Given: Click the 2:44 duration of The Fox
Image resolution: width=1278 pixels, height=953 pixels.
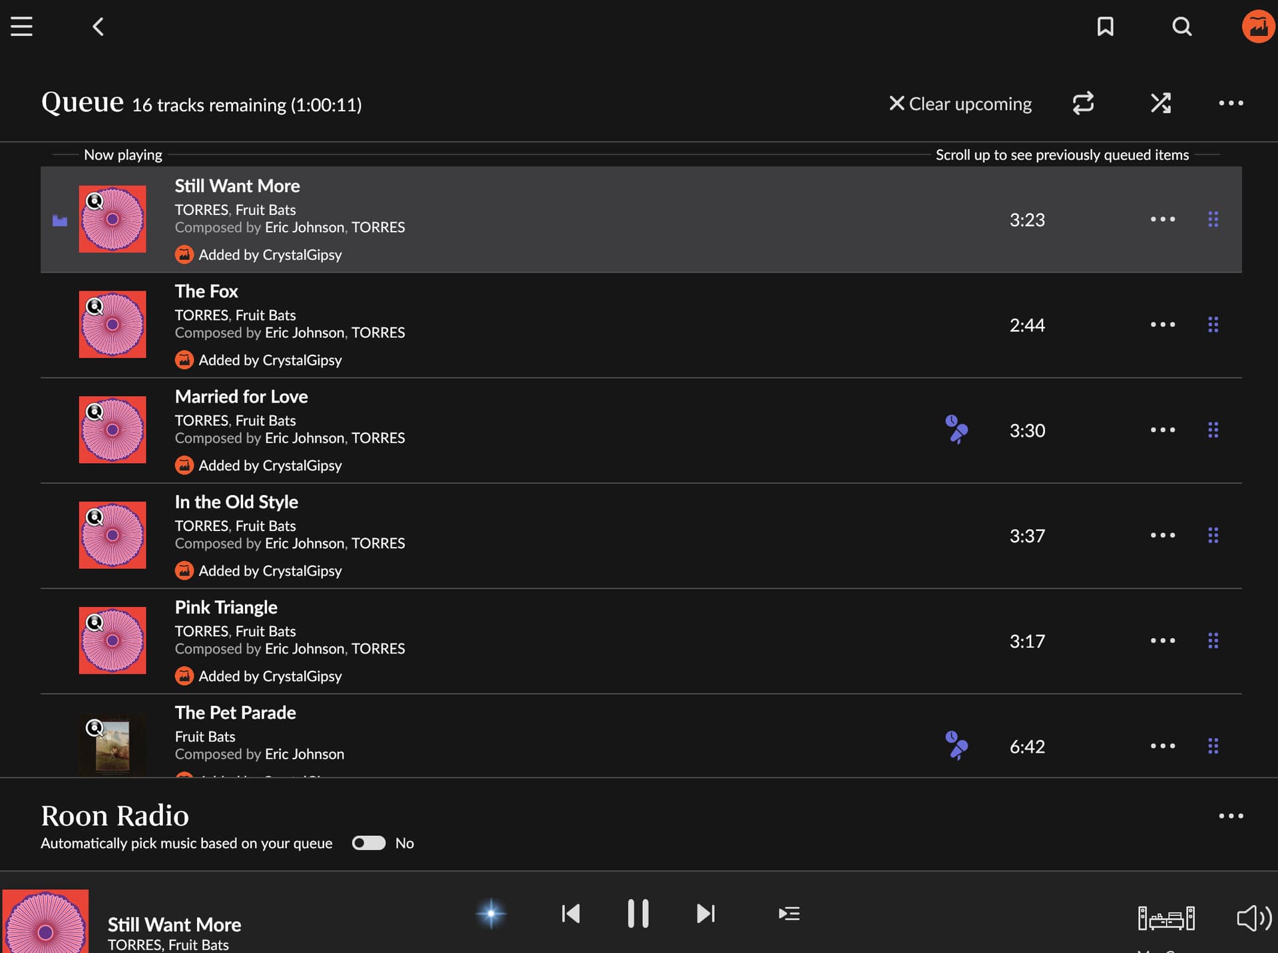Looking at the screenshot, I should pos(1027,325).
